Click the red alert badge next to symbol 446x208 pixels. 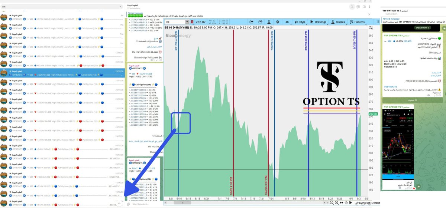pyautogui.click(x=192, y=22)
